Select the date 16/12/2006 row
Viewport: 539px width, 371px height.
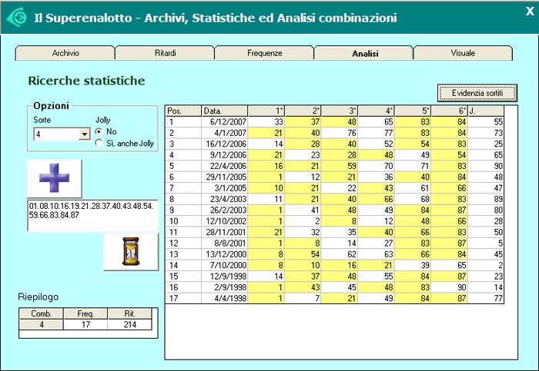(225, 144)
